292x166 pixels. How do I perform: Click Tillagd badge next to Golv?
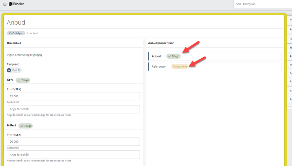click(23, 80)
